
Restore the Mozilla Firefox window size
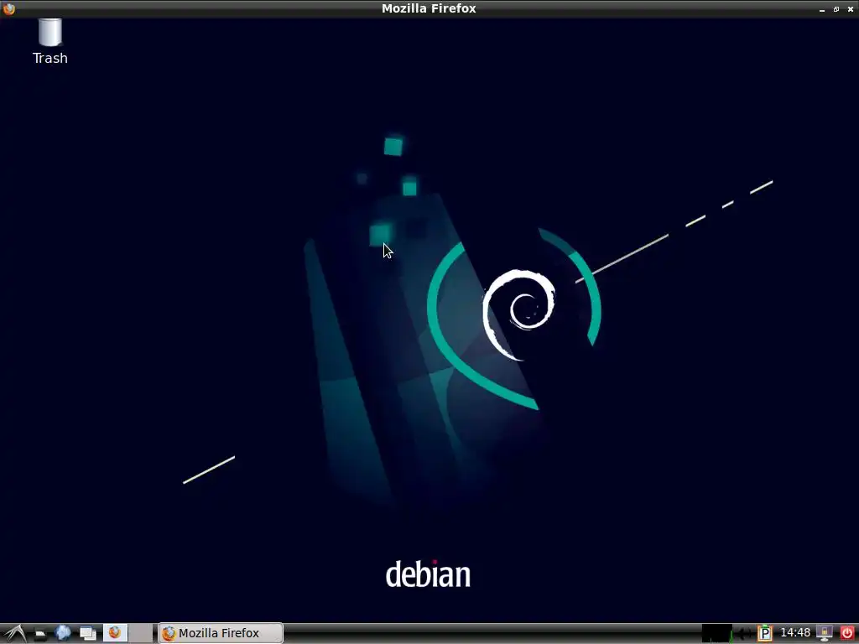coord(836,9)
